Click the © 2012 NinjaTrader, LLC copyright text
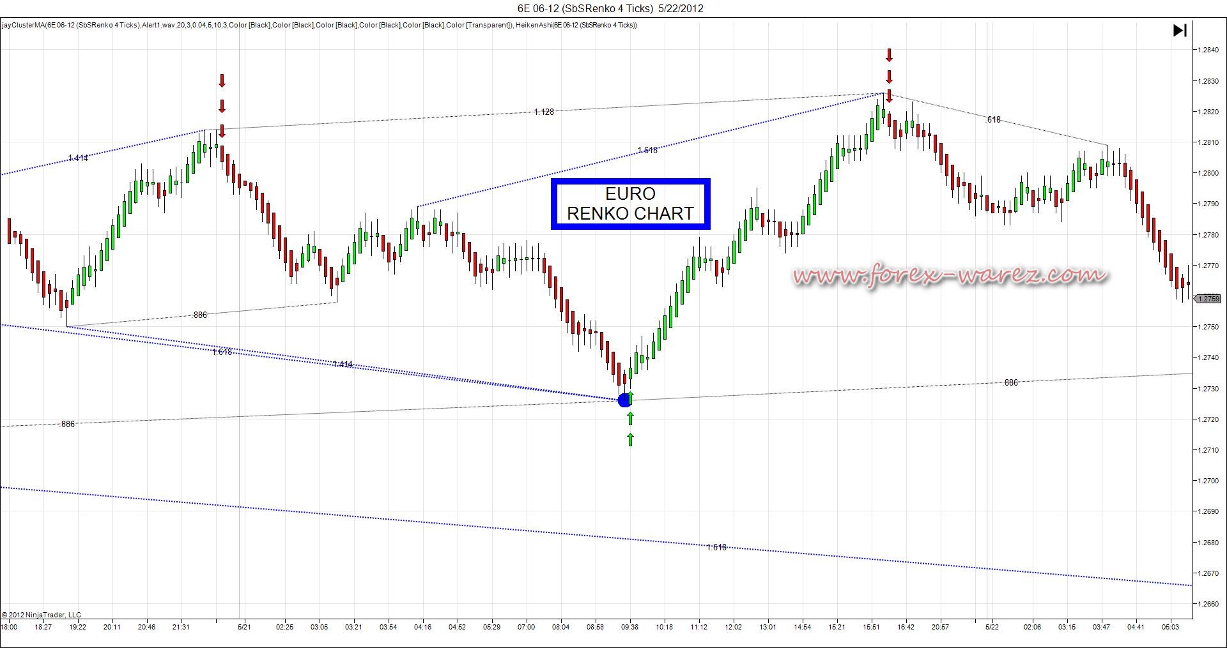Screen dimensions: 1227x648 point(42,615)
